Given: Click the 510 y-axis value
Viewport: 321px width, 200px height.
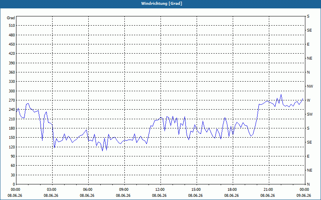Looking at the screenshot, I should tap(12, 26).
